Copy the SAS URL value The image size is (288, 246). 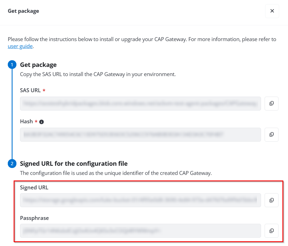coord(271,103)
